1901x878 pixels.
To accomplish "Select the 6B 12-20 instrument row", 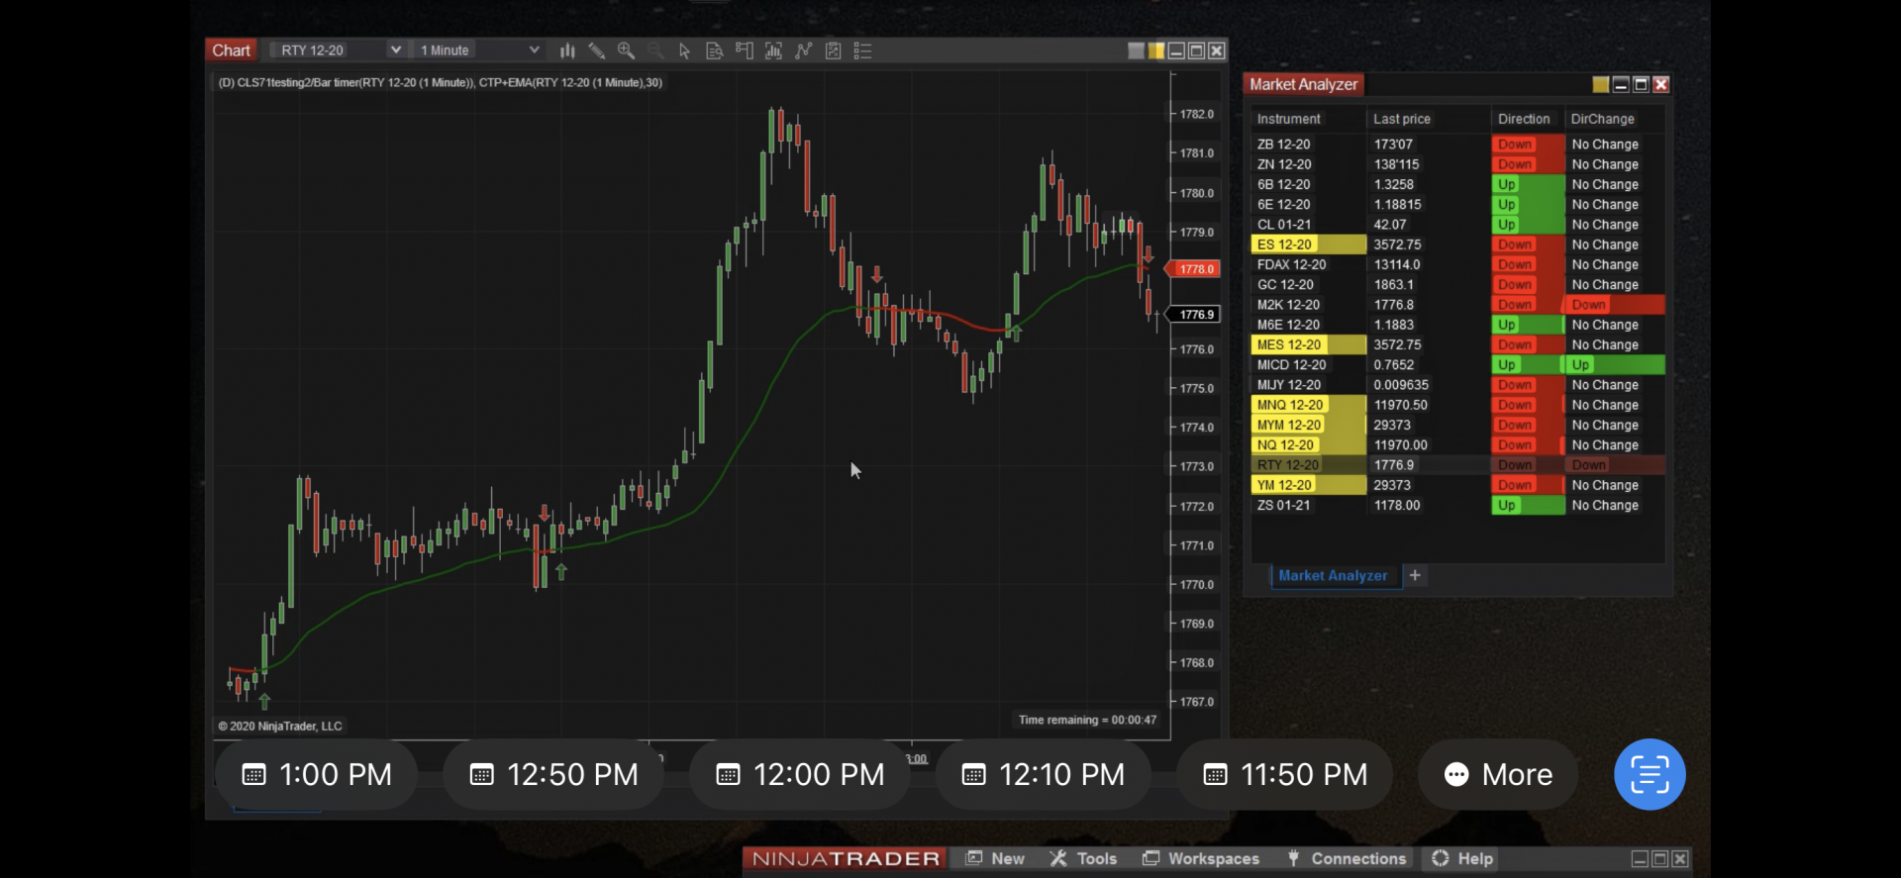I will (1457, 184).
